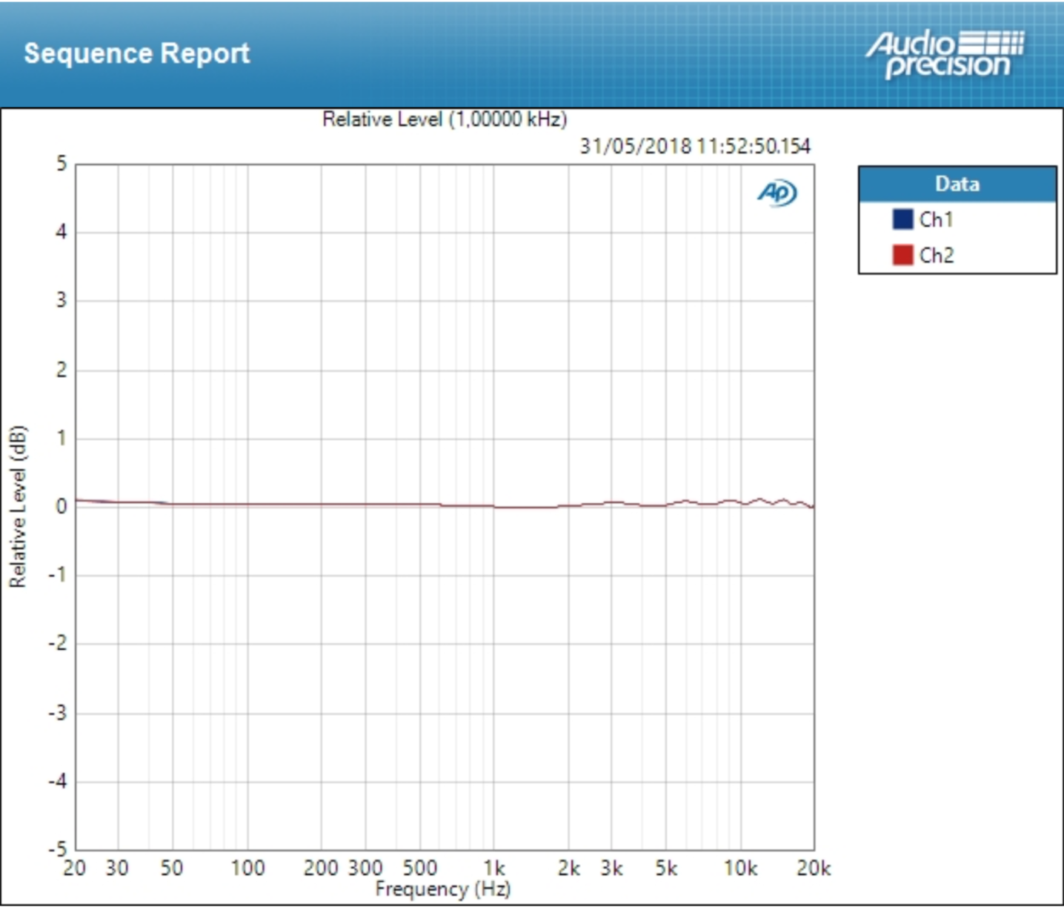
Task: Click the Sequence Report header text
Action: pyautogui.click(x=137, y=53)
